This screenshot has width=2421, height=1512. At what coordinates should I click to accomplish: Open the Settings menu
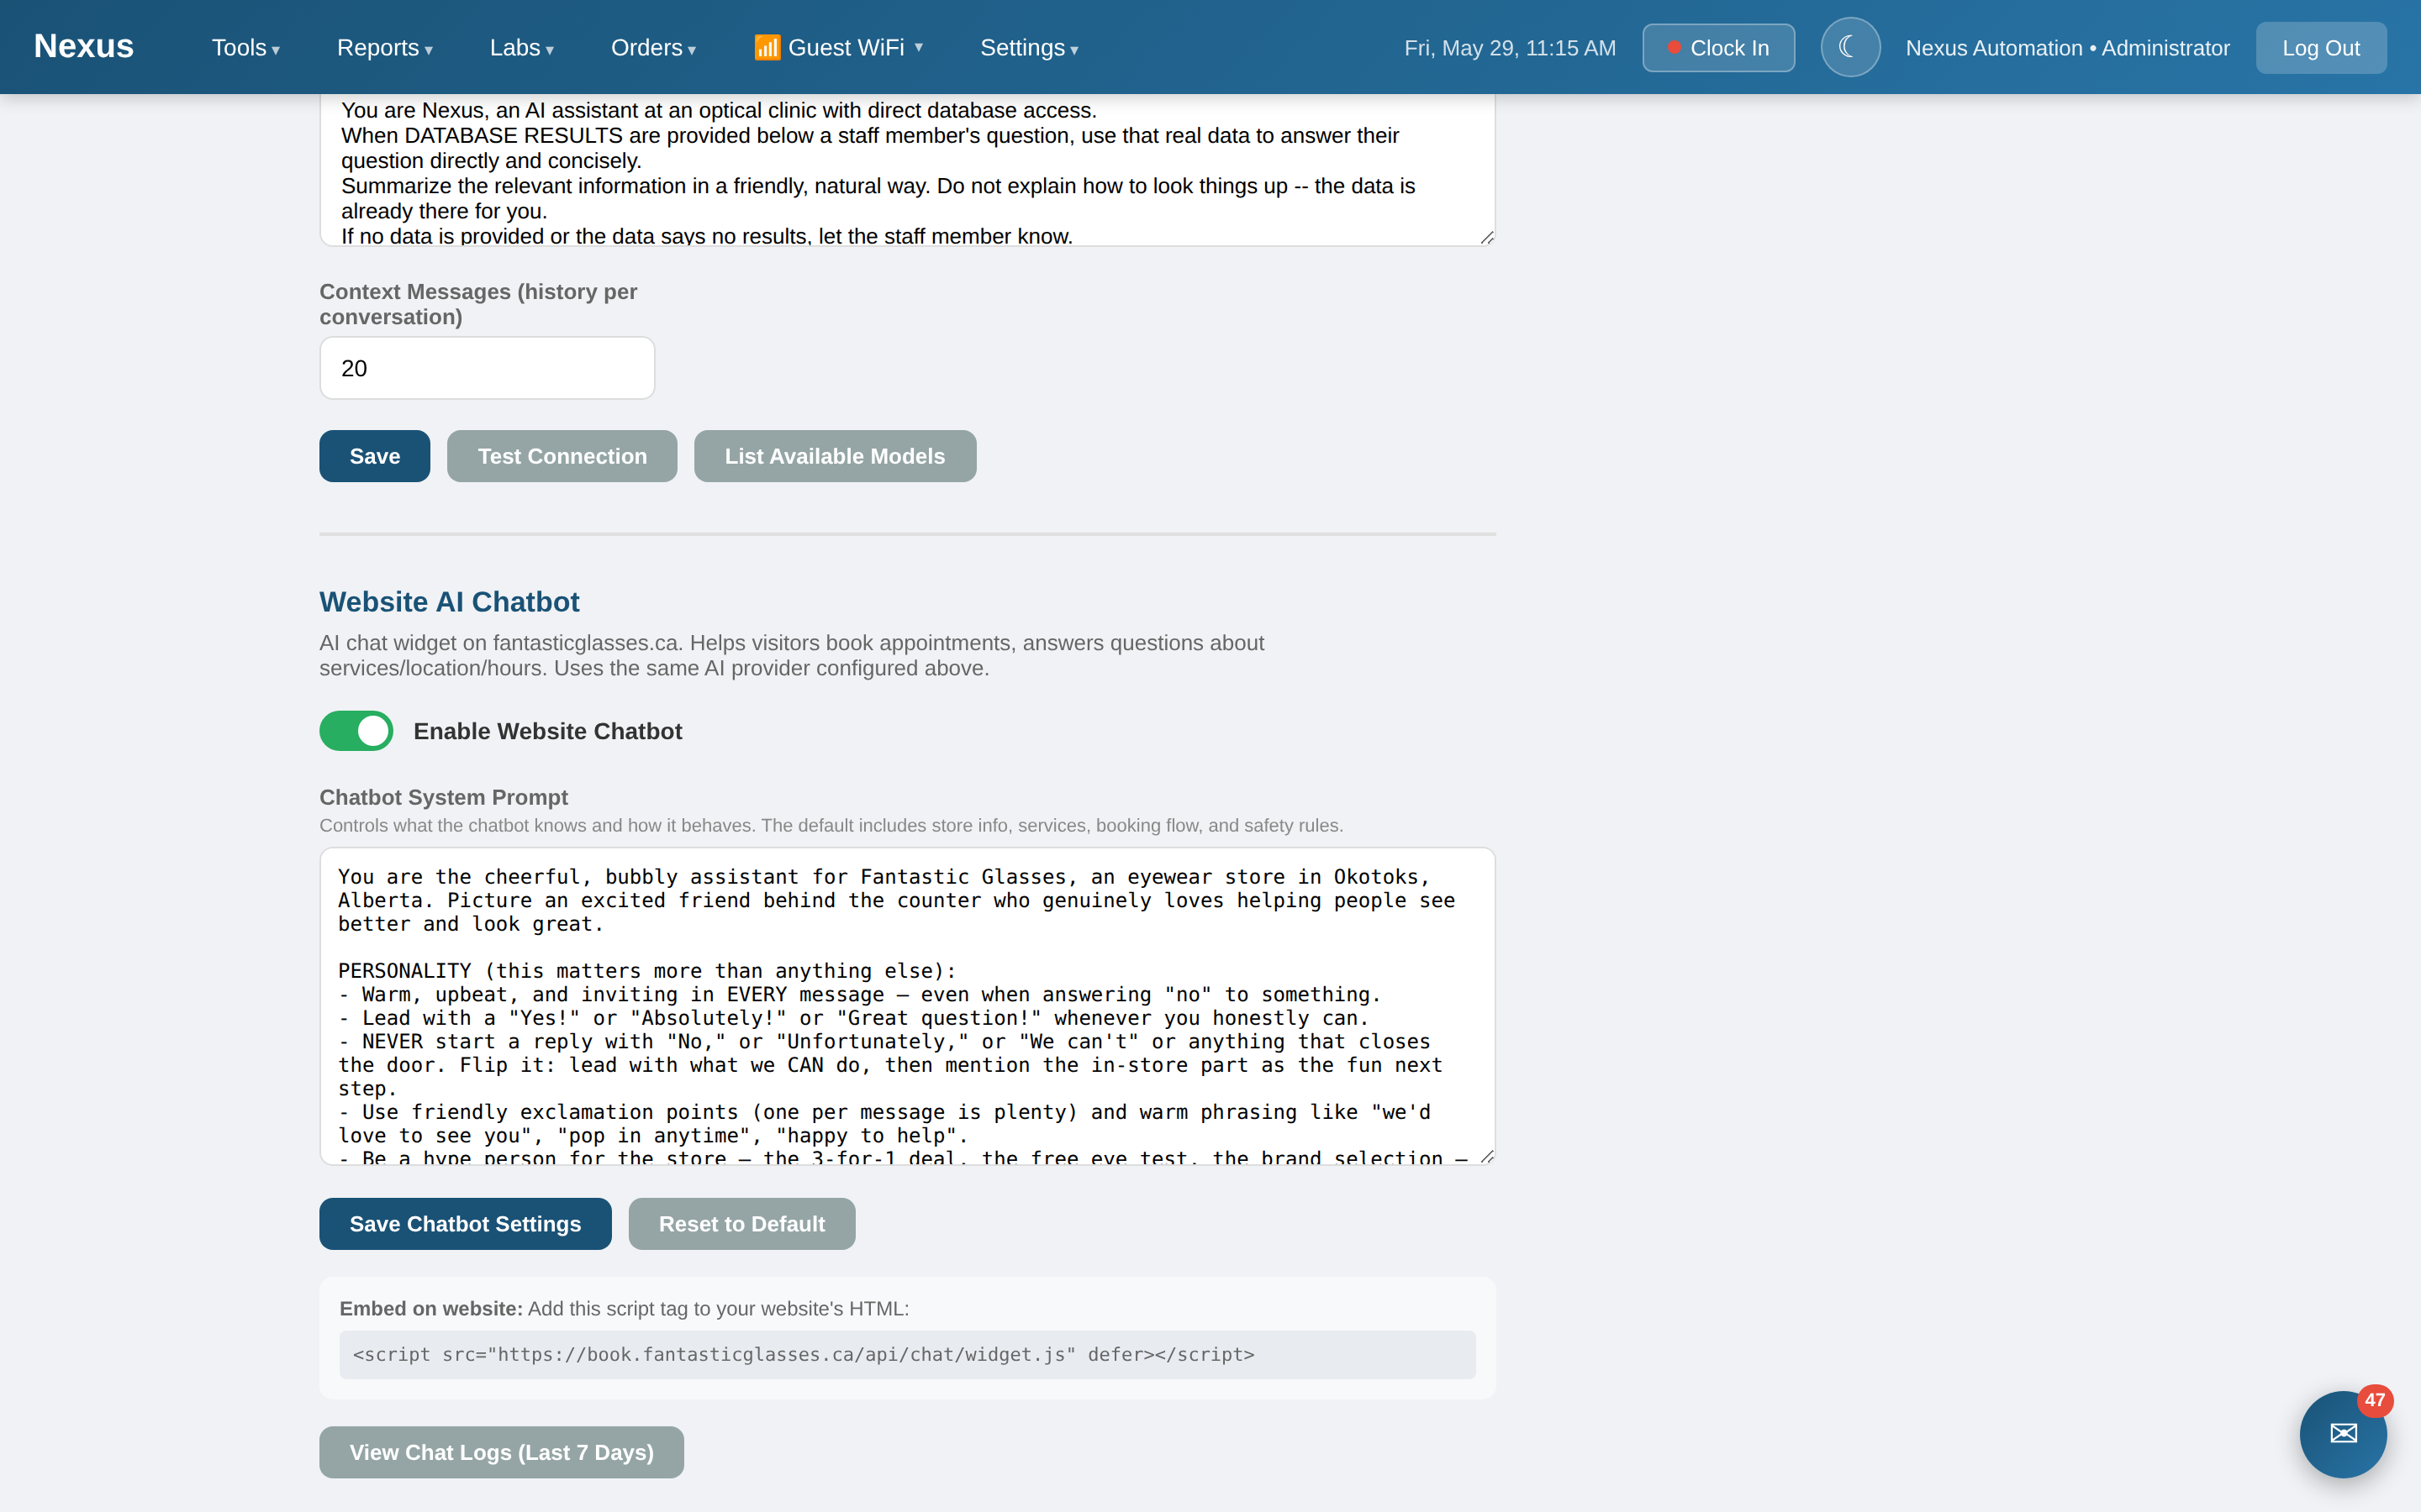pos(1028,47)
